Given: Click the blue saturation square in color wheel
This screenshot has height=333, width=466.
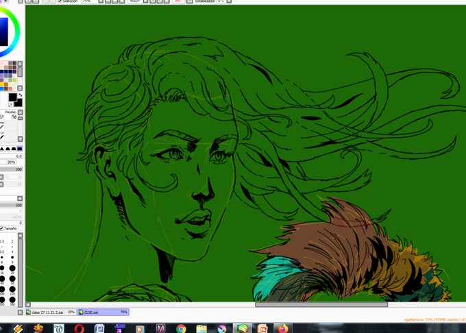Looking at the screenshot, I should (3, 32).
